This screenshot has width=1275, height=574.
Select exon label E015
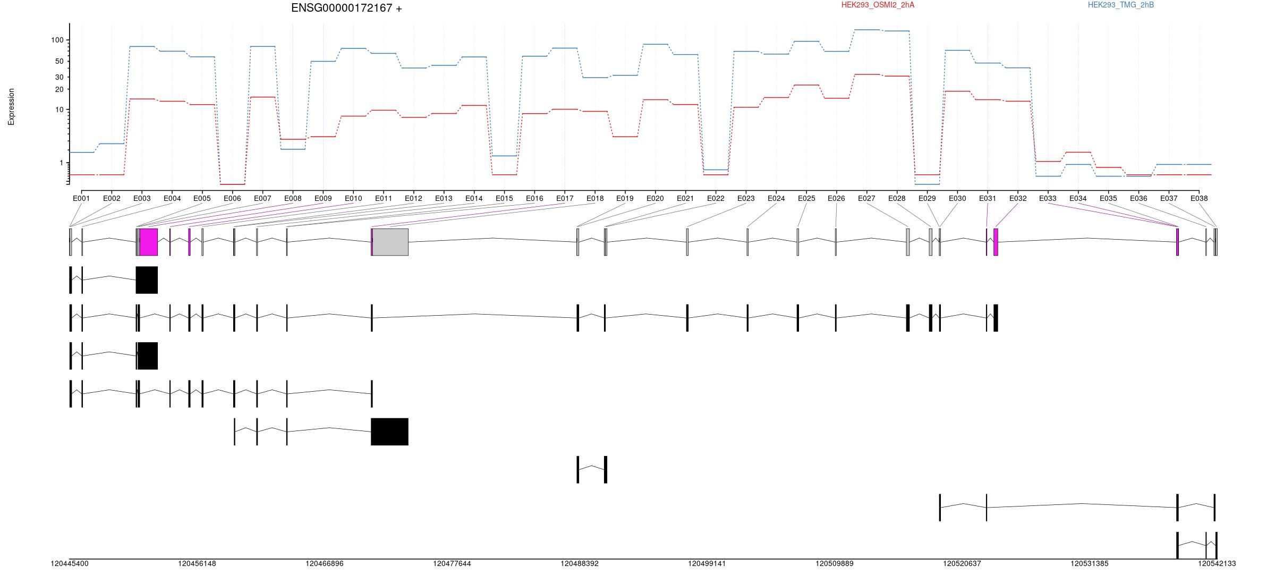[504, 198]
